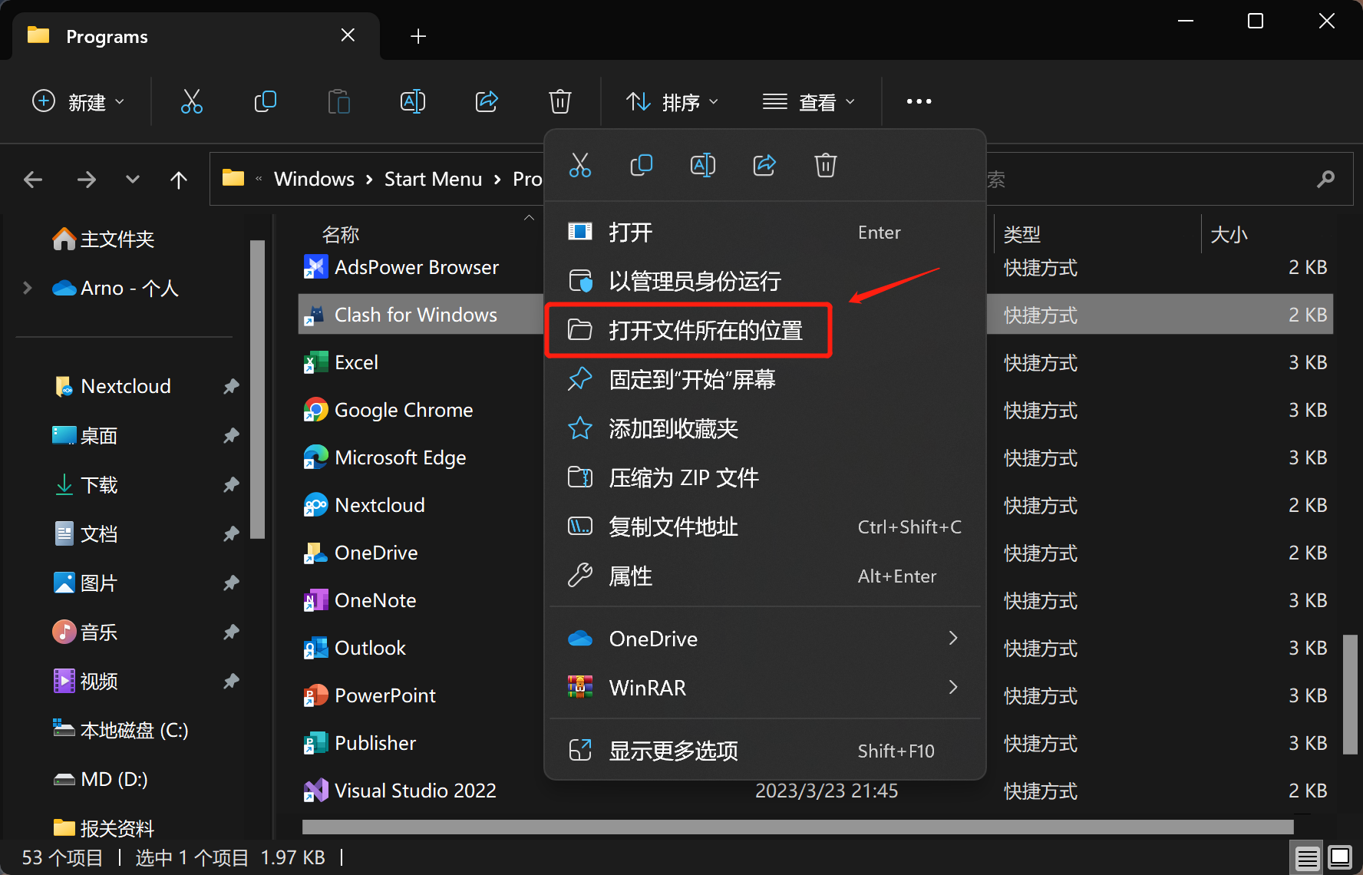Expand the OneDrive submenu
The height and width of the screenshot is (875, 1363).
(953, 638)
